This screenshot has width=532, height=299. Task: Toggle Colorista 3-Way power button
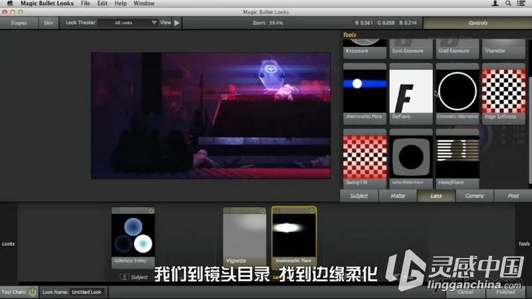click(151, 211)
